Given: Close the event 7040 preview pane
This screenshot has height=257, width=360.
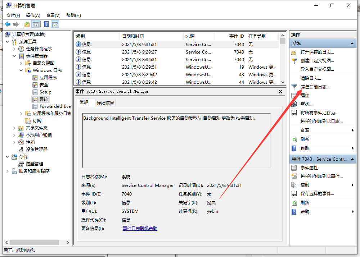Looking at the screenshot, I should pyautogui.click(x=281, y=91).
